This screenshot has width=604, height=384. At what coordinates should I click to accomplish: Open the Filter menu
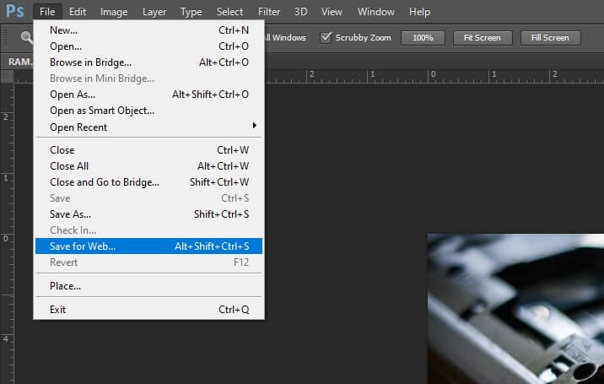pos(269,12)
